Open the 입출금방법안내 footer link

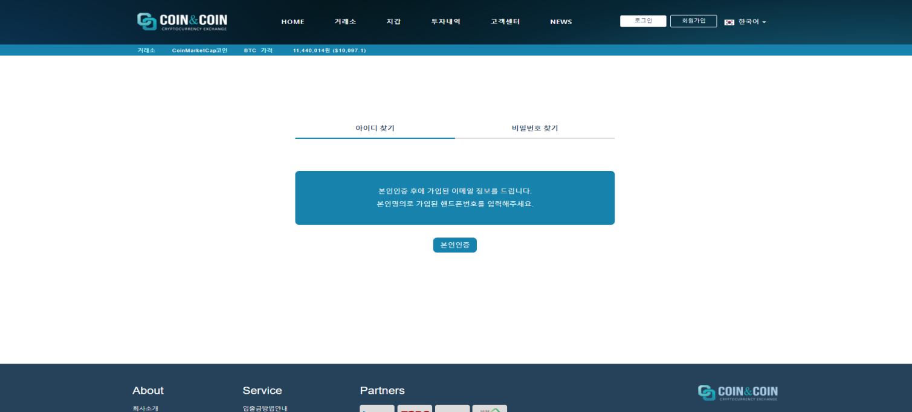265,408
